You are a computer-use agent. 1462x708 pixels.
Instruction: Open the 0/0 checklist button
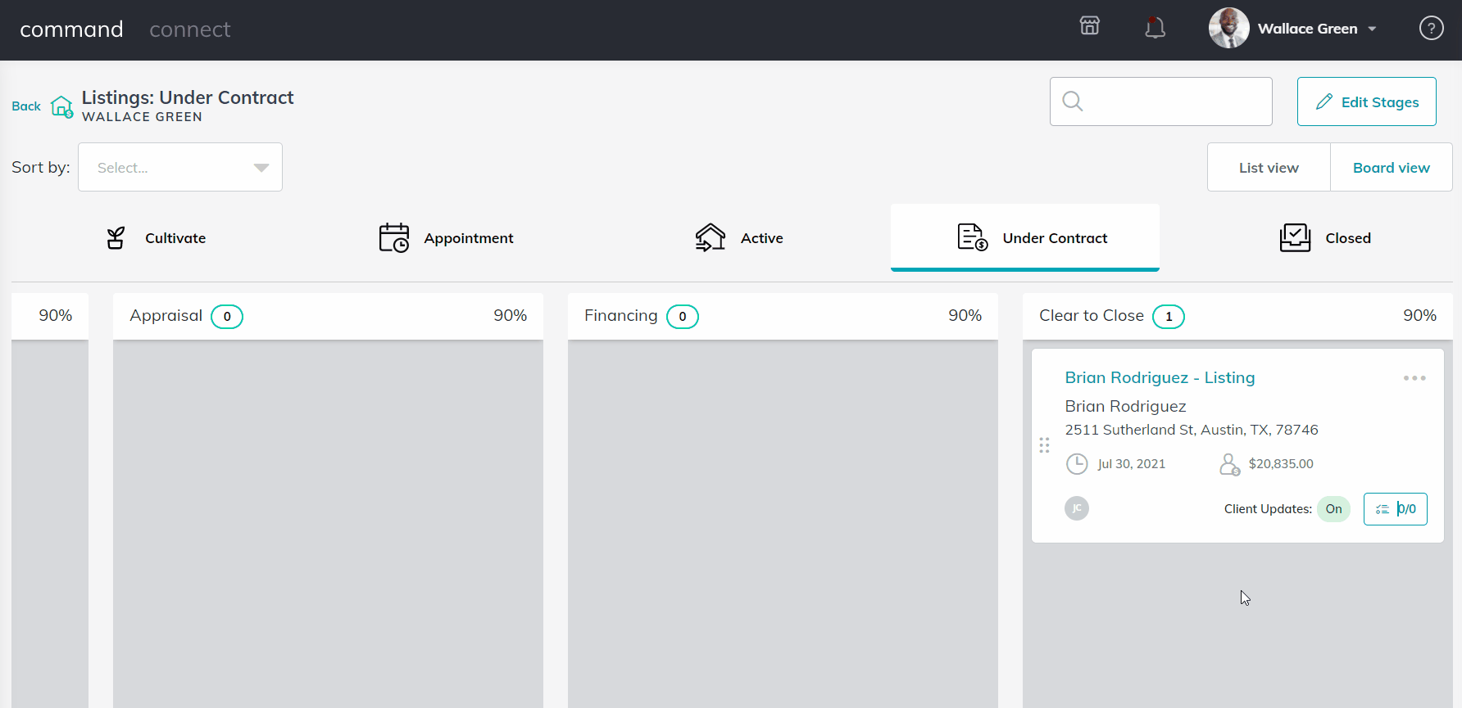pos(1395,509)
